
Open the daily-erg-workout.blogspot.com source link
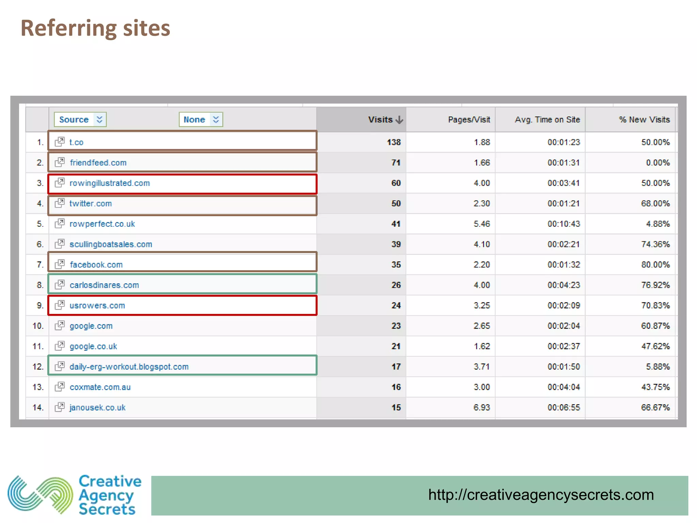[129, 367]
